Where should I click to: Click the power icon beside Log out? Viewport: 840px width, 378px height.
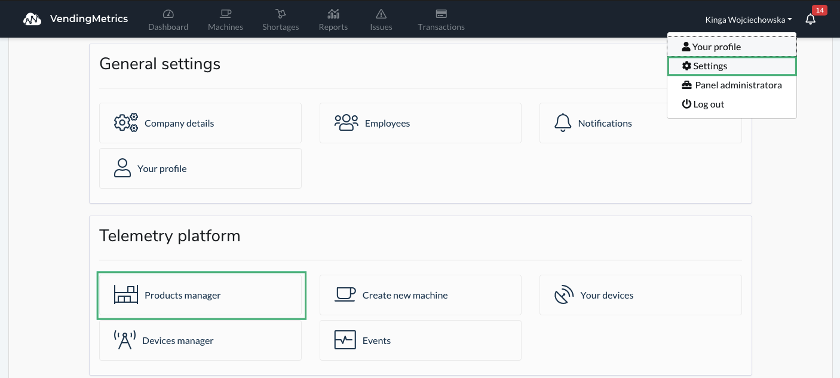[x=686, y=104]
